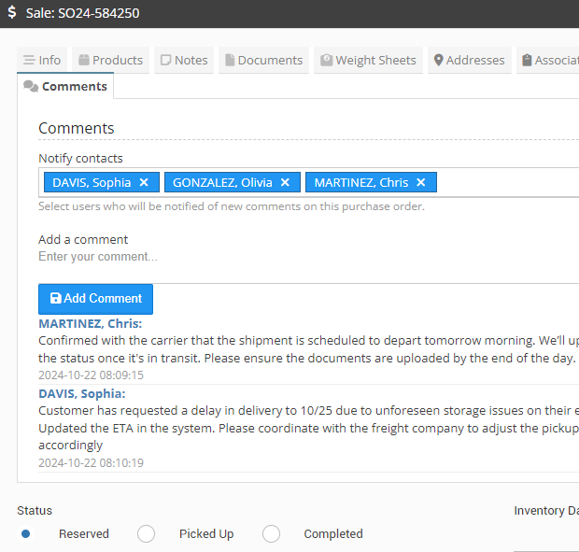This screenshot has height=552, width=579.
Task: Switch to the Products tab
Action: [110, 60]
